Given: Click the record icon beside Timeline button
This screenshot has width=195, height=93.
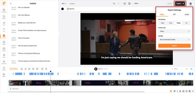Looking at the screenshot, I should (x=22, y=69).
